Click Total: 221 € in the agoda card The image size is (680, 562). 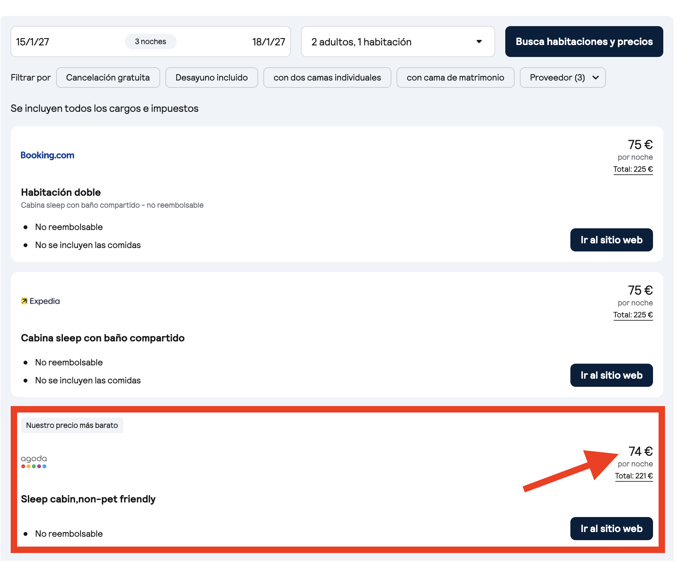coord(634,476)
